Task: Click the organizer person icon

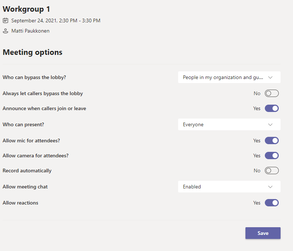Action: [5, 31]
